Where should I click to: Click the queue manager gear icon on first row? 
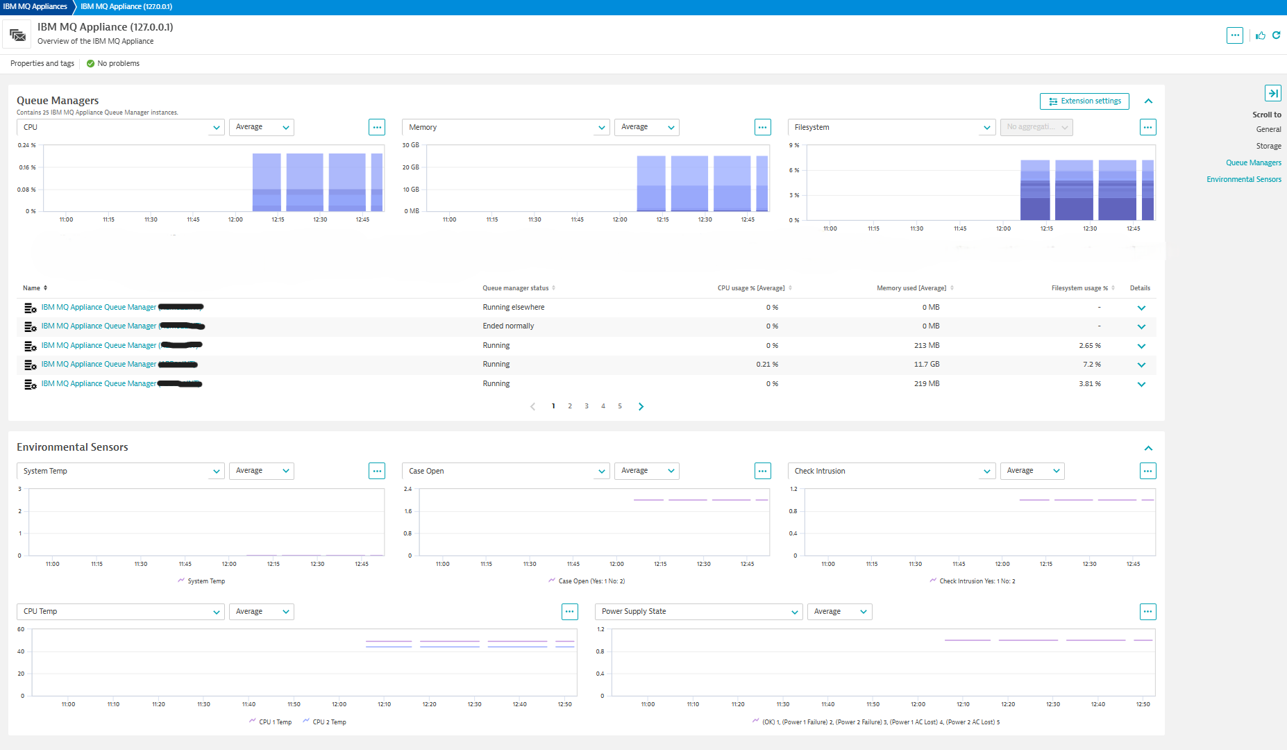(31, 308)
